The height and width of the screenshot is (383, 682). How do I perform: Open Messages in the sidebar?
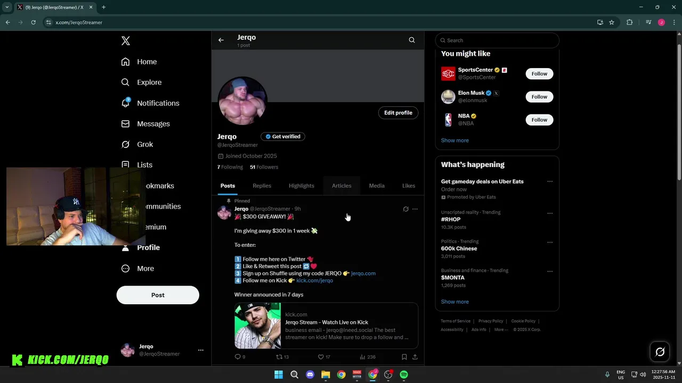pos(145,124)
